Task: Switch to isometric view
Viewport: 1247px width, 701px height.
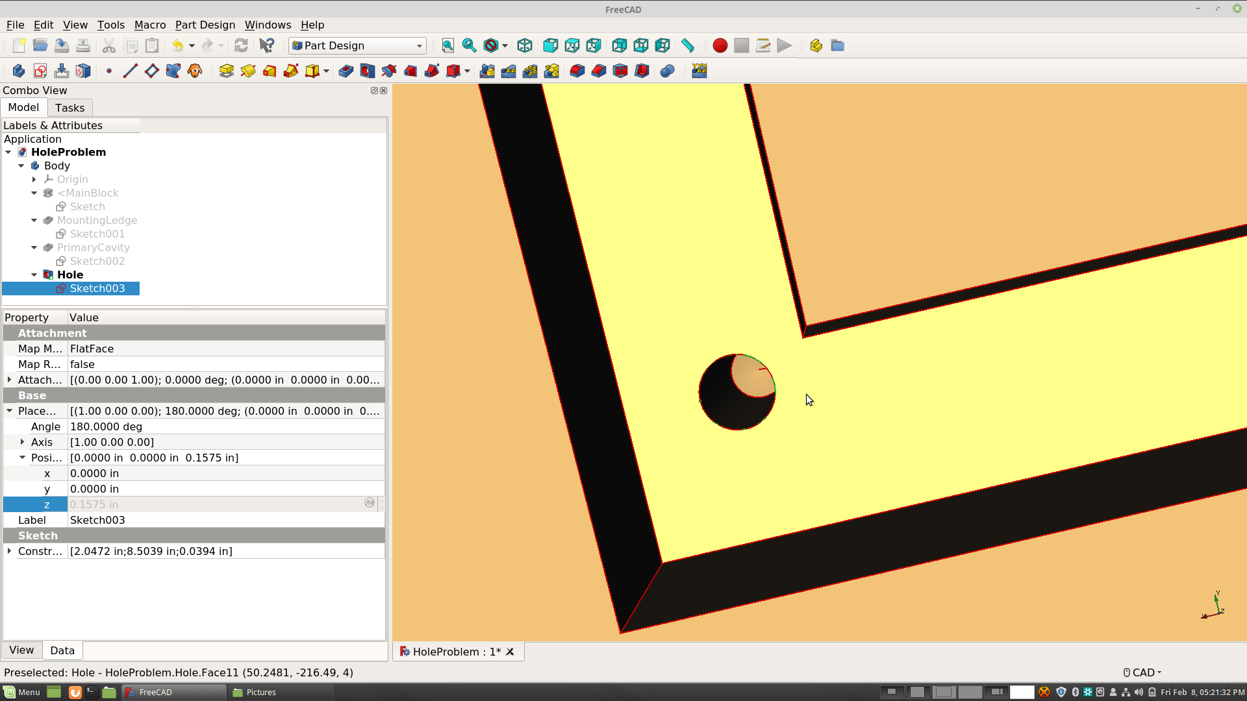Action: tap(525, 45)
